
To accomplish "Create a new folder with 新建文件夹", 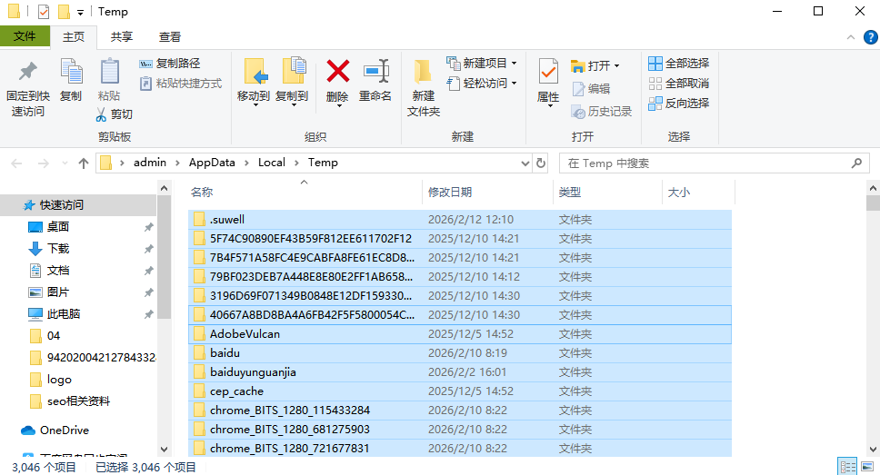I will (423, 88).
